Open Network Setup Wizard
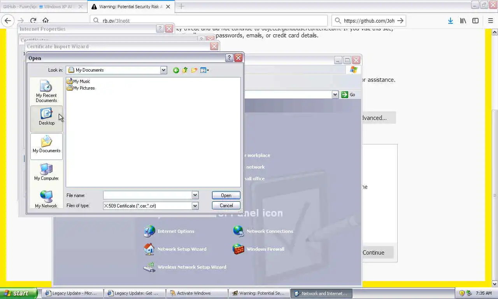The height and width of the screenshot is (299, 498). tap(175, 249)
